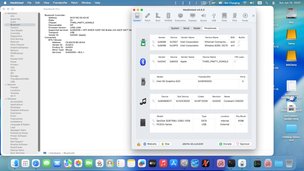This screenshot has width=304, height=171.
Task: Open Safari from the dock
Action: (x=36, y=163)
